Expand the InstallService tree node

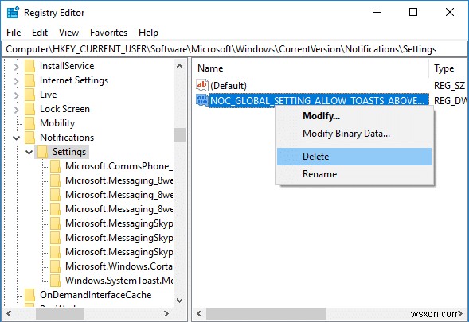[x=17, y=66]
